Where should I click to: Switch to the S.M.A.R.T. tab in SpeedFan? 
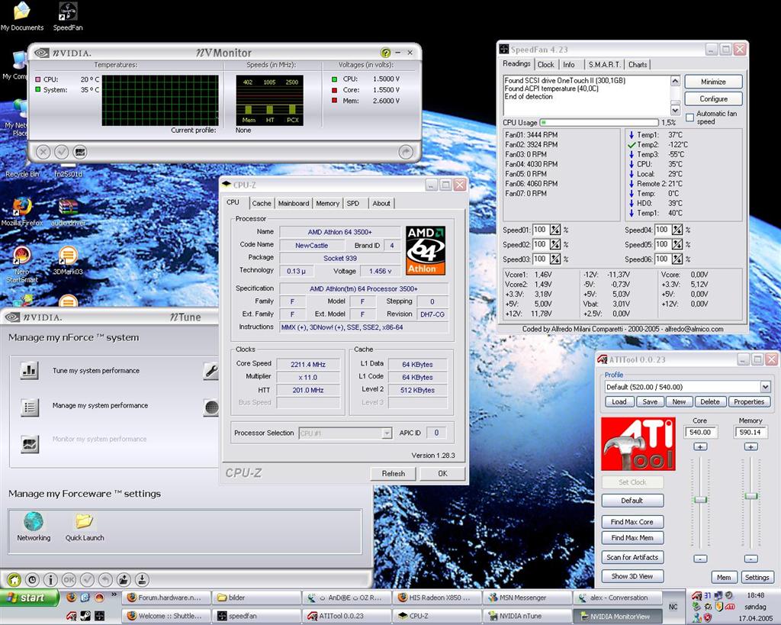pyautogui.click(x=604, y=65)
